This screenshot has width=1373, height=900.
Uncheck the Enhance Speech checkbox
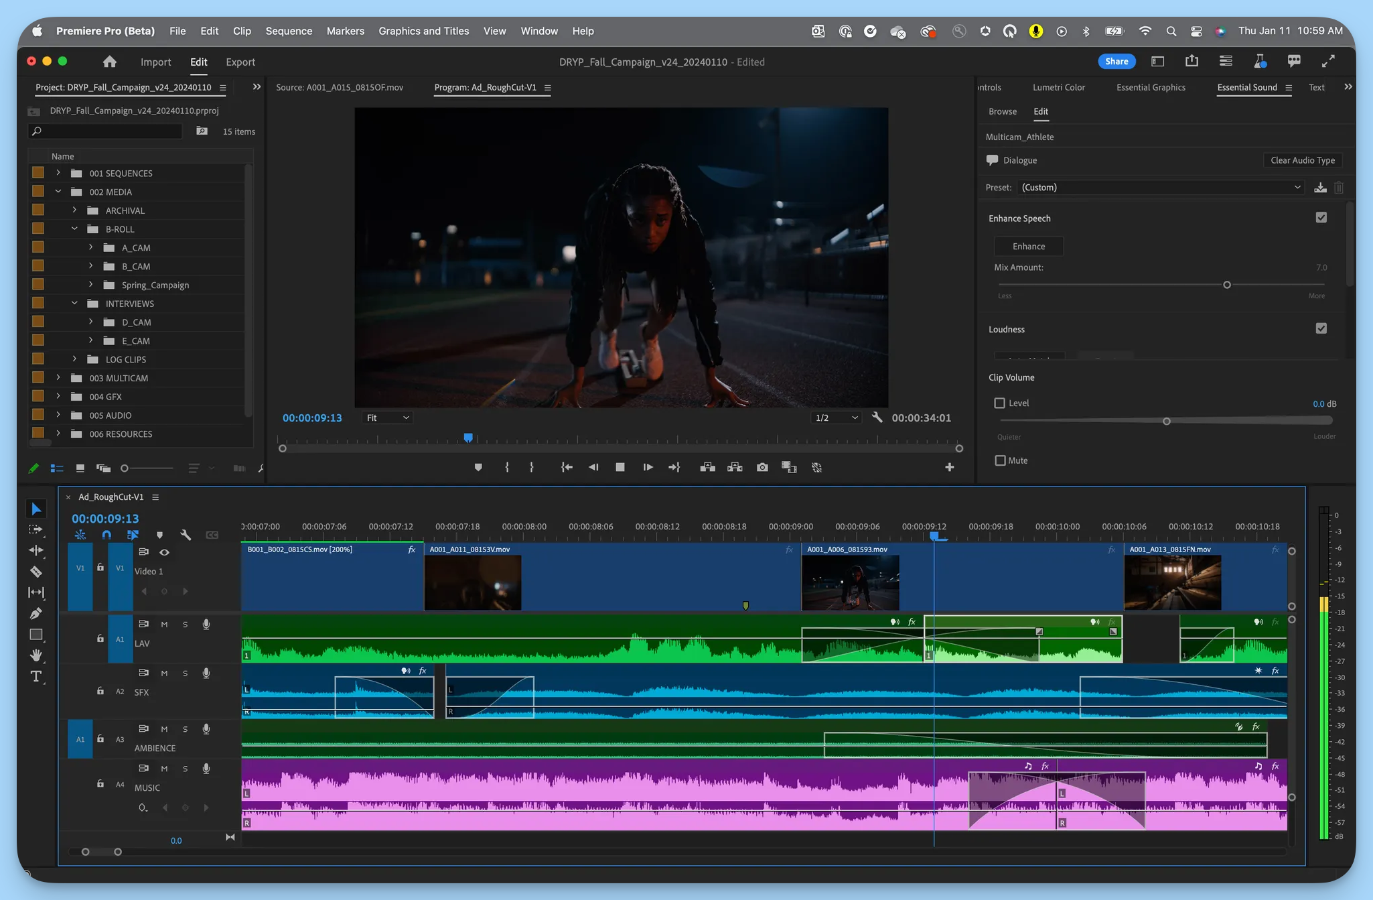click(1321, 217)
